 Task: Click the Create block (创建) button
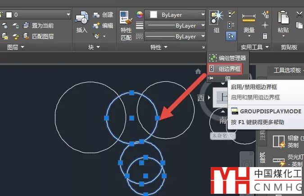point(103,15)
